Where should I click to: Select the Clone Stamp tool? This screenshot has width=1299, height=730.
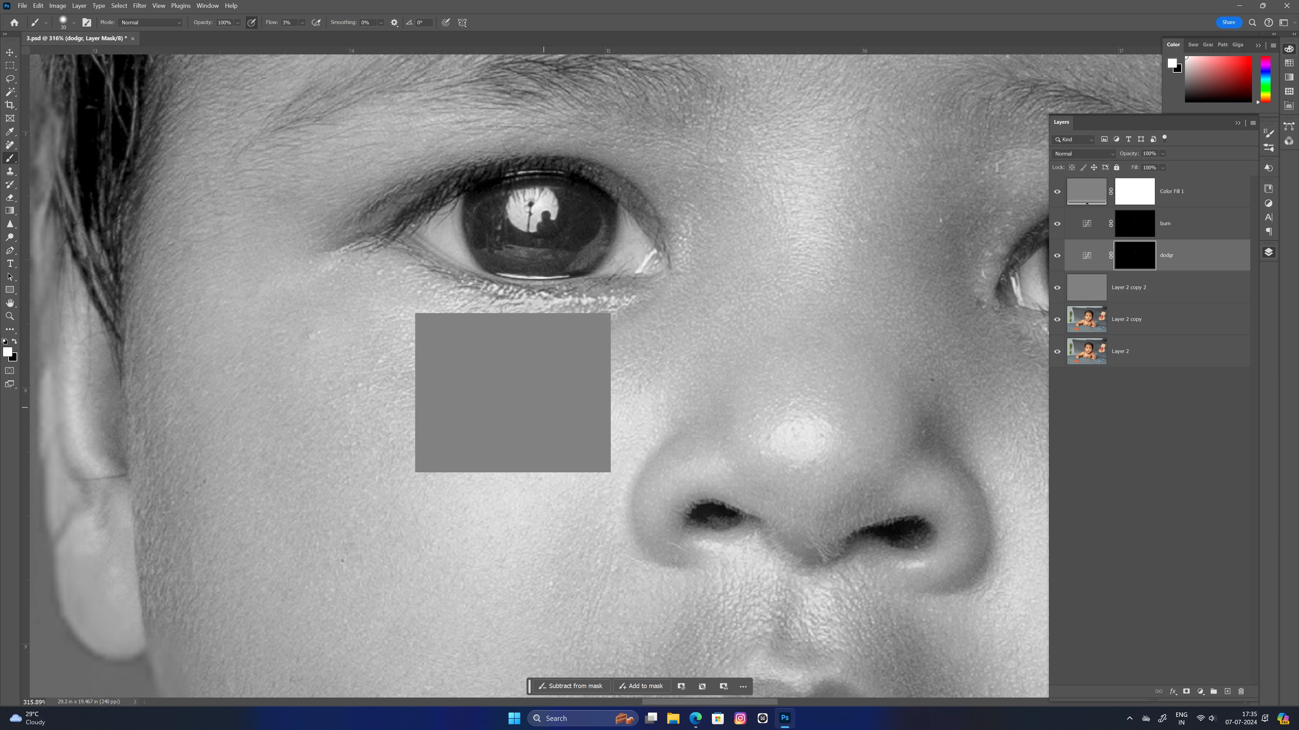coord(9,171)
